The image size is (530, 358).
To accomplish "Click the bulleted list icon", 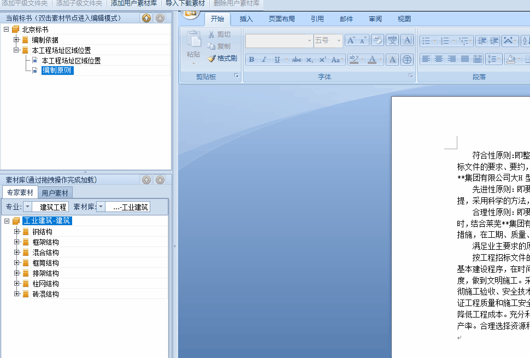I will click(426, 40).
